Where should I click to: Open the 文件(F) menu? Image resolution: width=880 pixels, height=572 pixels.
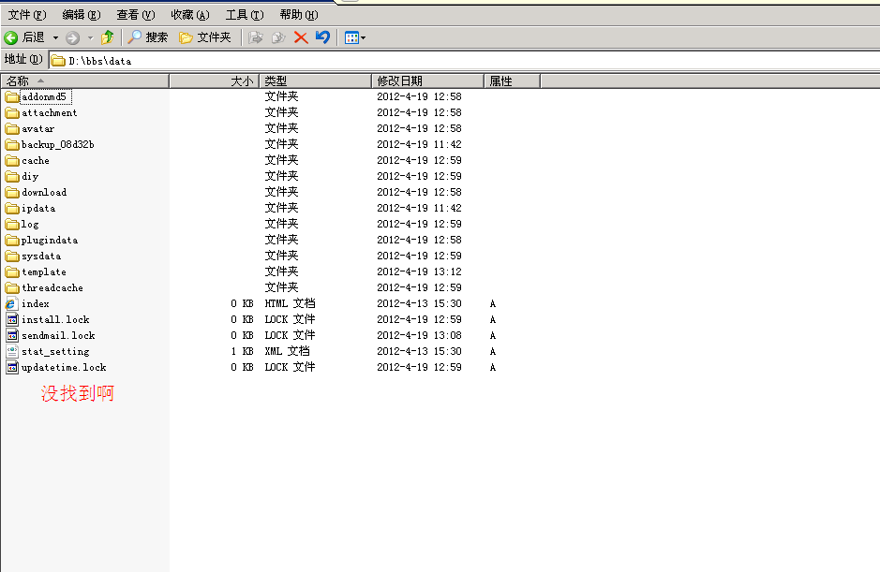pyautogui.click(x=27, y=15)
